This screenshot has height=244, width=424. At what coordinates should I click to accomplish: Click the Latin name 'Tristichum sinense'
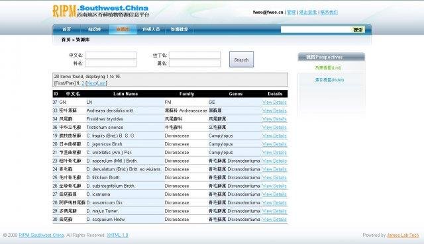[105, 128]
